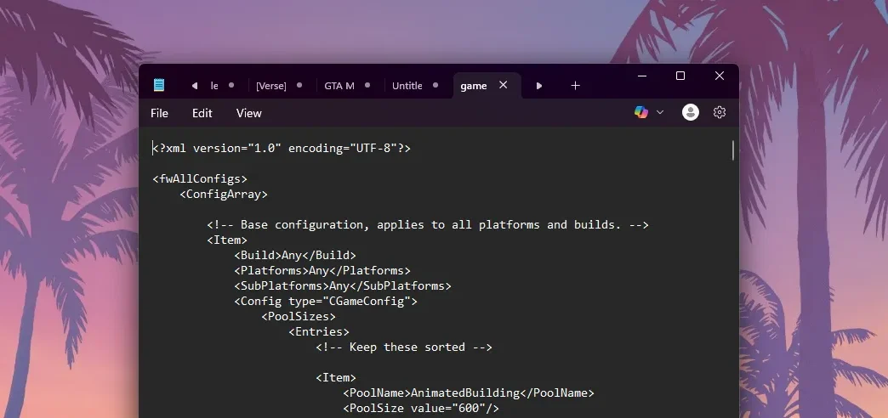This screenshot has width=888, height=418.
Task: Open the View menu
Action: point(249,113)
